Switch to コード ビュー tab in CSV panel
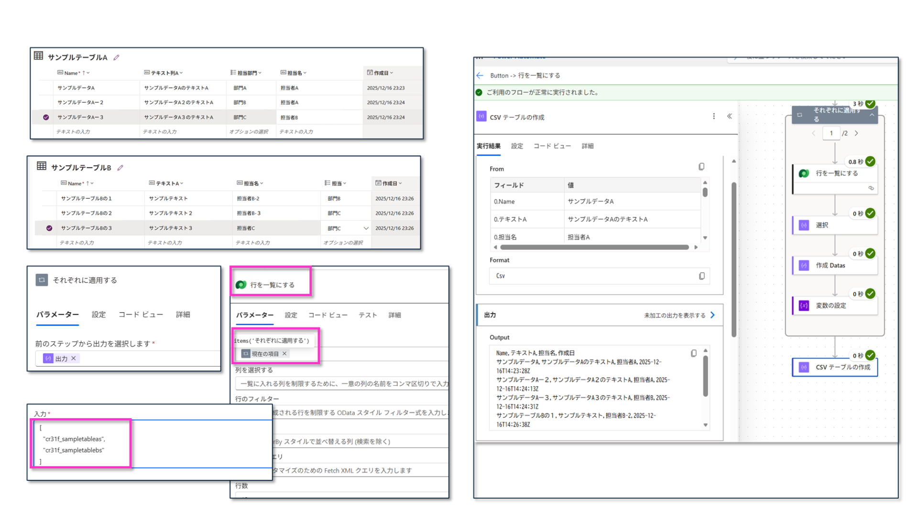The width and height of the screenshot is (918, 521). tap(552, 146)
